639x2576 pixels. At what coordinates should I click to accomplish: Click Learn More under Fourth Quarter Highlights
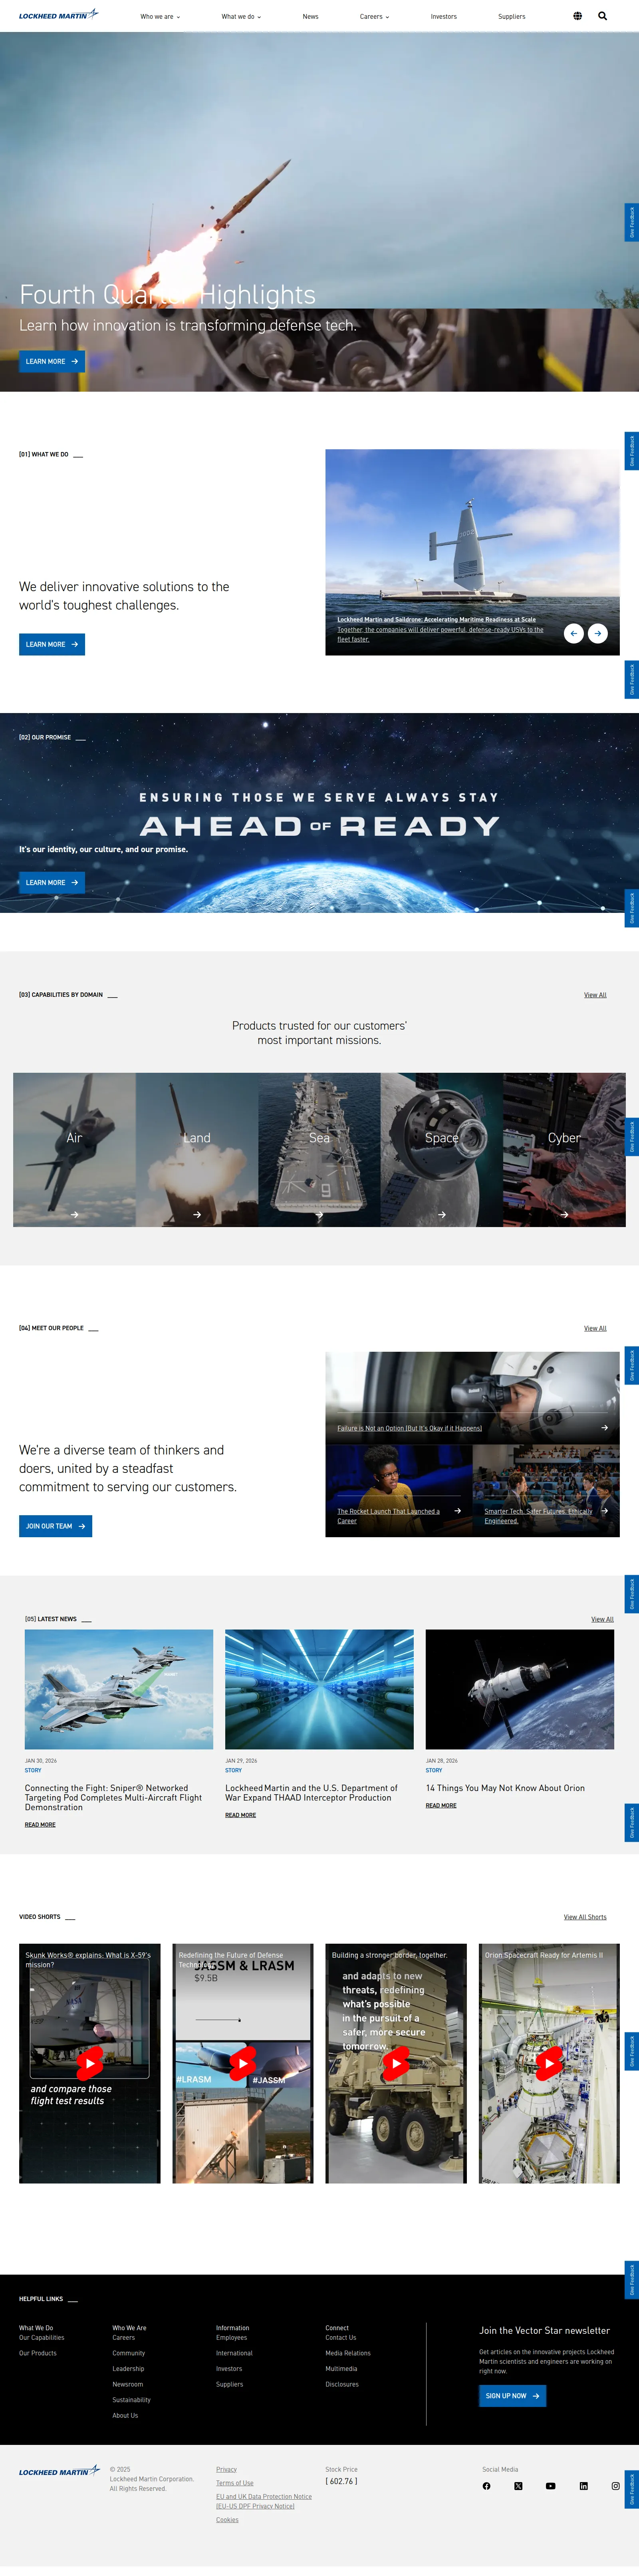52,361
